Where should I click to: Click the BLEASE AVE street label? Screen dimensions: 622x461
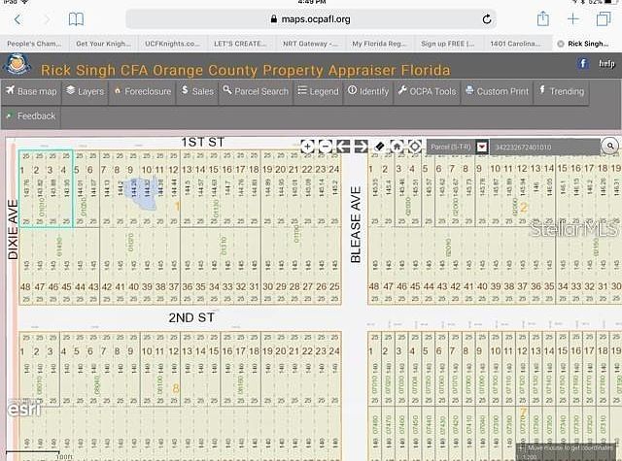356,224
